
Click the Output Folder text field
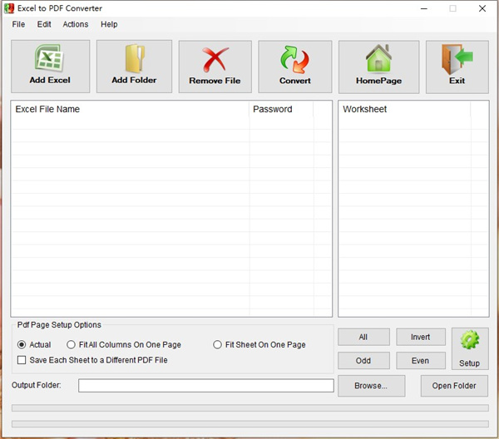(206, 386)
